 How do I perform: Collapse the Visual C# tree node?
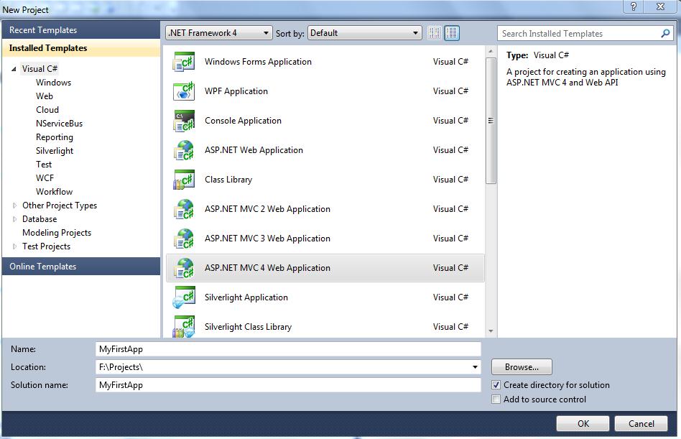14,69
